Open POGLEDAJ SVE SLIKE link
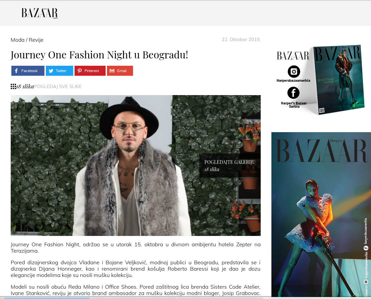This screenshot has height=299, width=371. (x=58, y=86)
